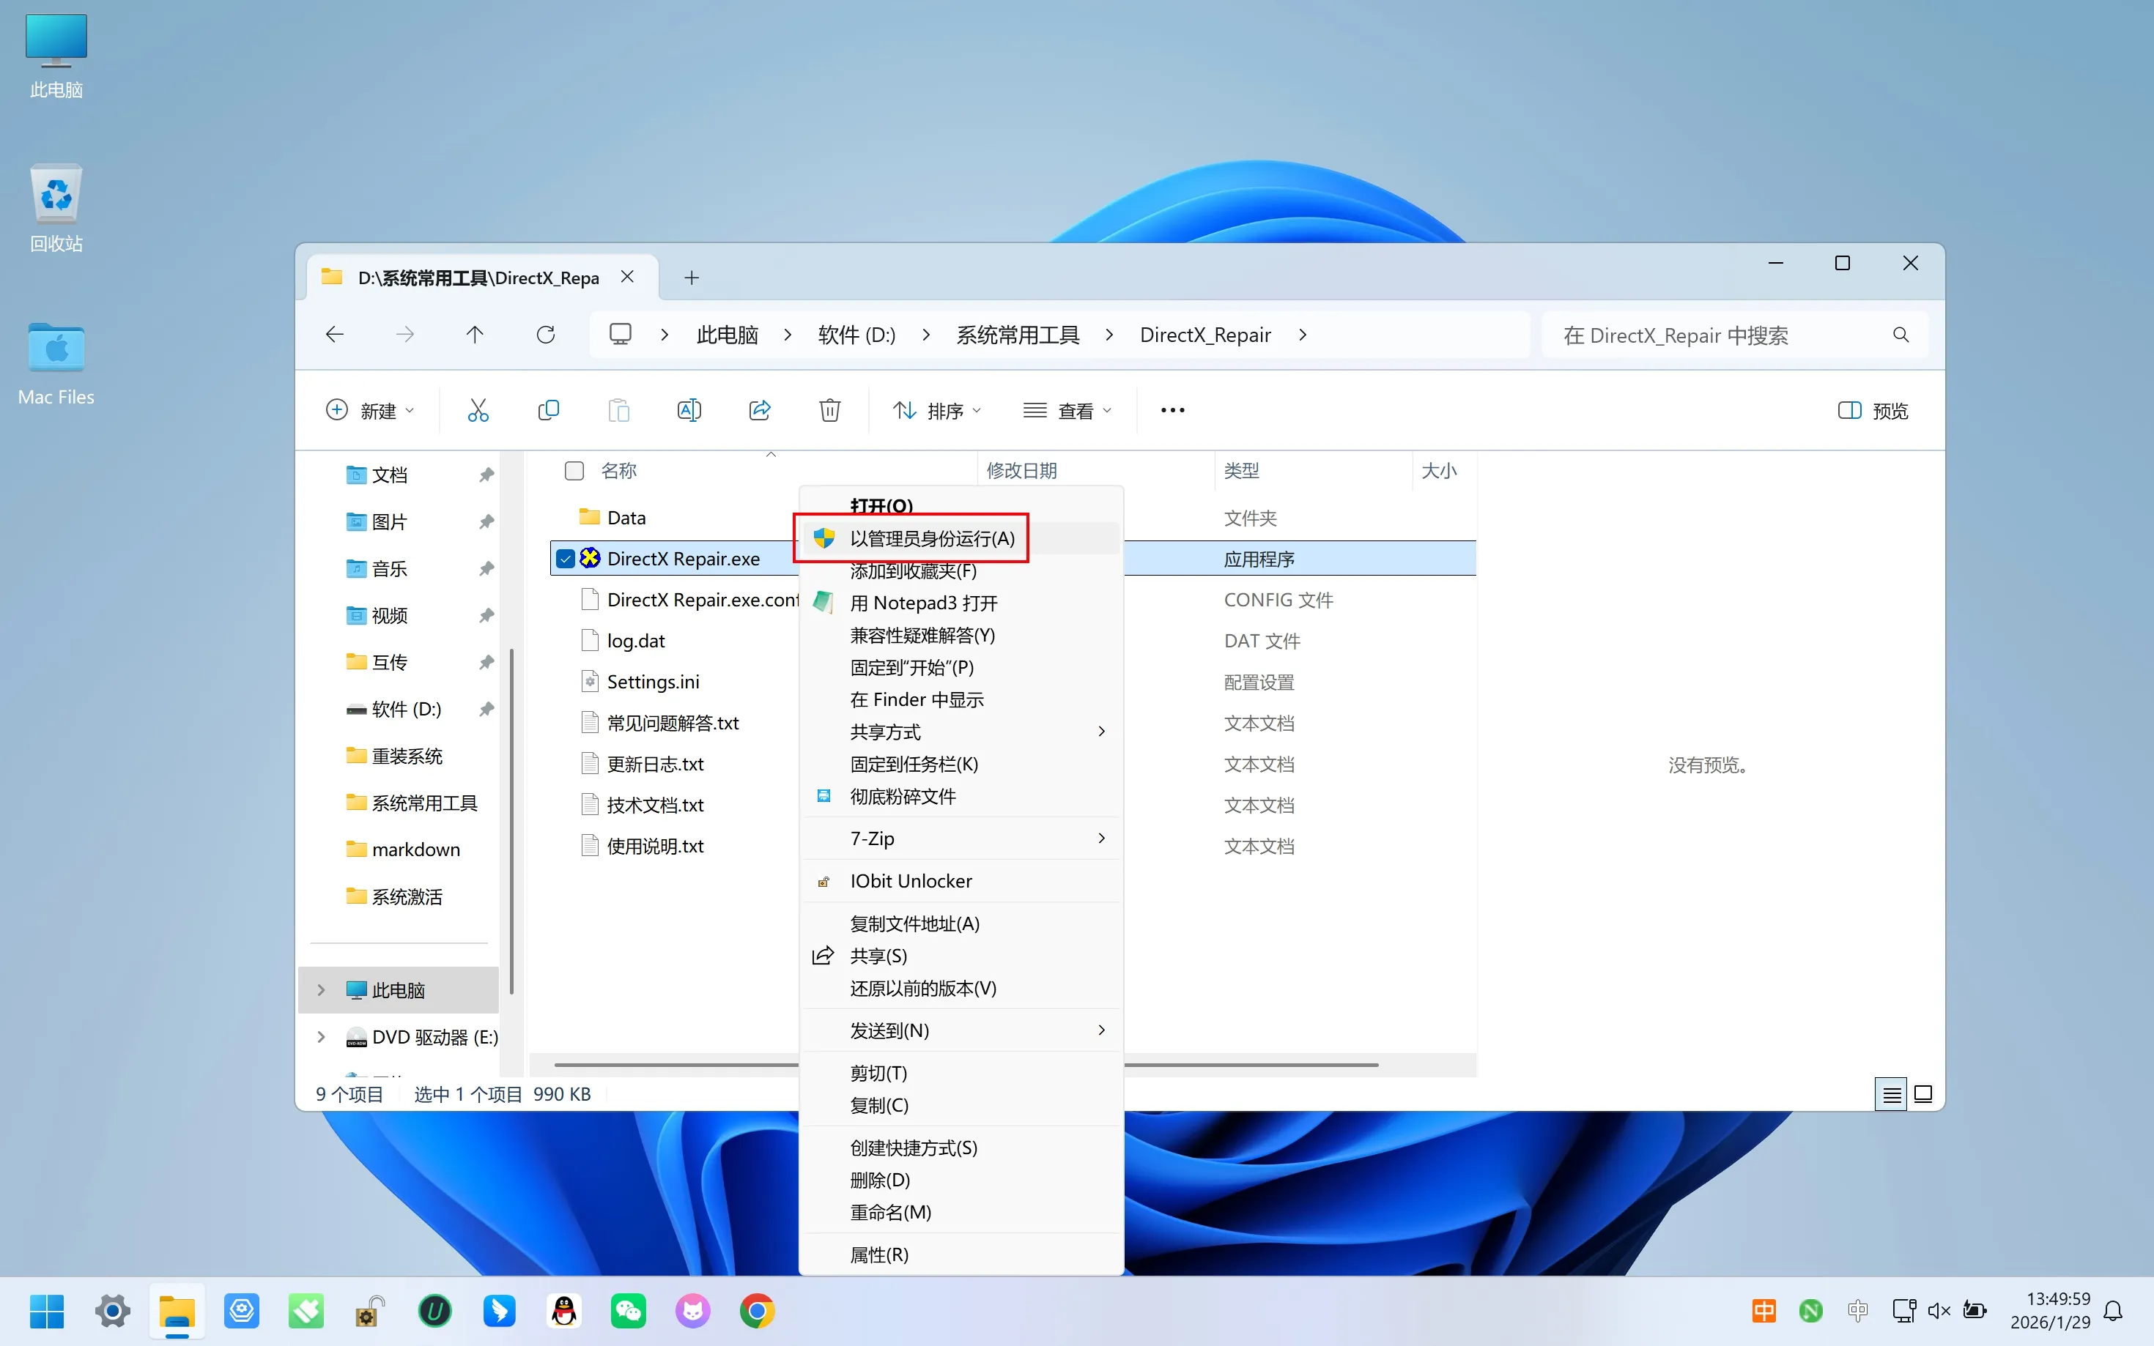This screenshot has height=1346, width=2154.
Task: Expand the 此电脑 tree node
Action: point(322,990)
